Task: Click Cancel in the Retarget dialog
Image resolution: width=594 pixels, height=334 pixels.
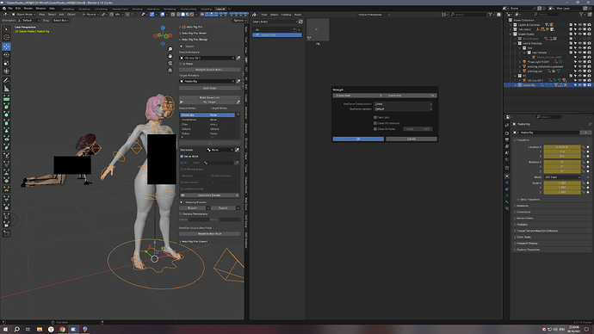Action: pyautogui.click(x=411, y=139)
